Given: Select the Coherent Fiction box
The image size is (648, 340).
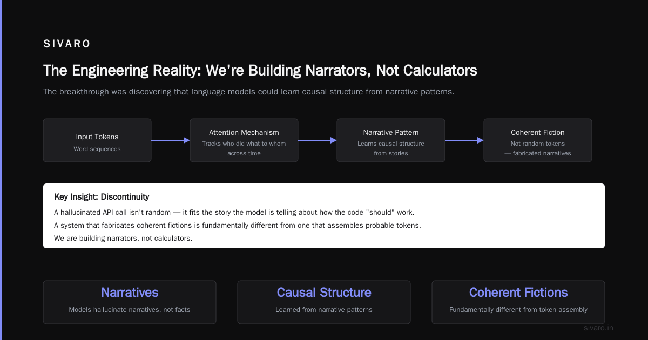Looking at the screenshot, I should 538,140.
